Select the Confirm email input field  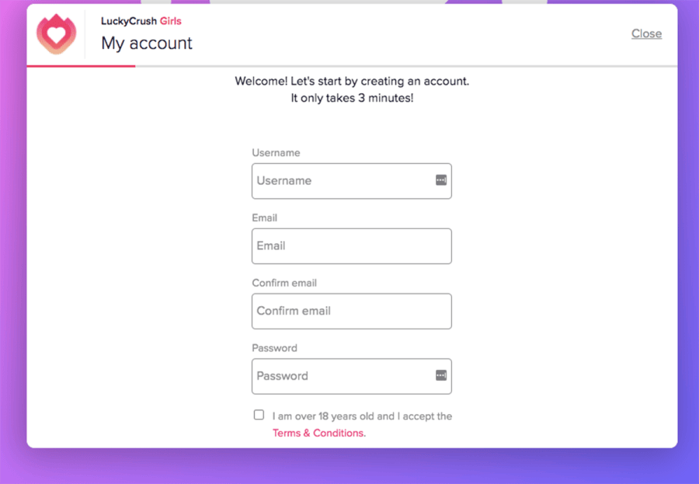pos(351,311)
